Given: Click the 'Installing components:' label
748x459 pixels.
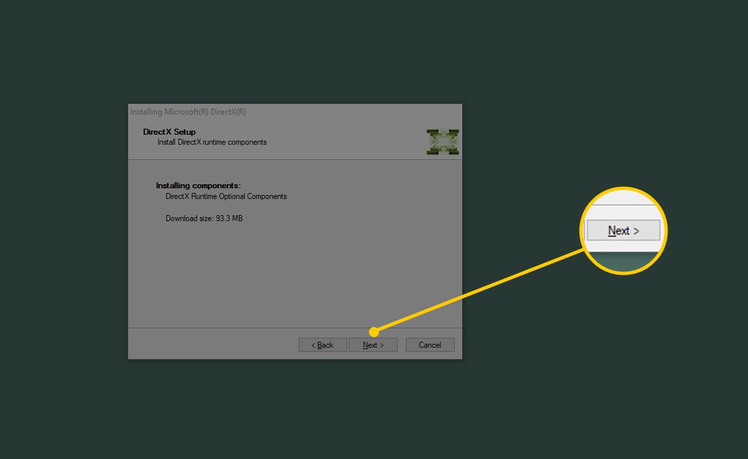Looking at the screenshot, I should (199, 186).
